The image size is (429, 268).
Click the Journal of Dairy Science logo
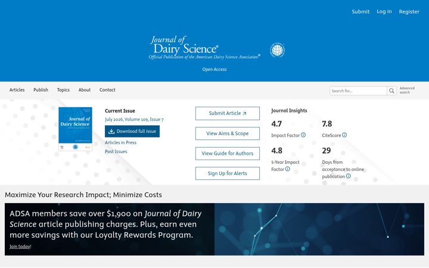click(x=204, y=48)
